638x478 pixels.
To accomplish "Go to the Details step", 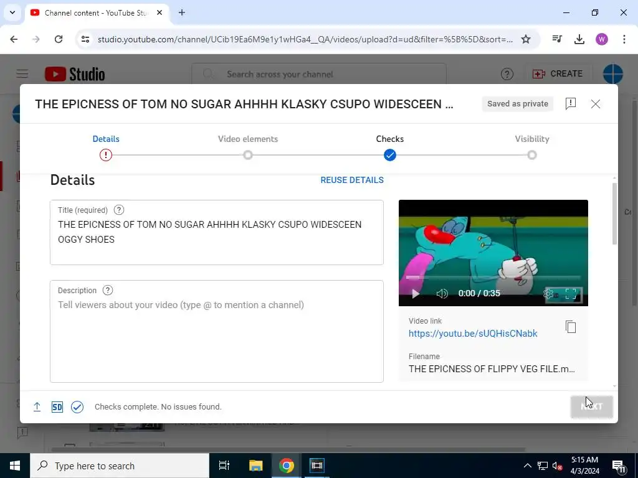I will (106, 139).
